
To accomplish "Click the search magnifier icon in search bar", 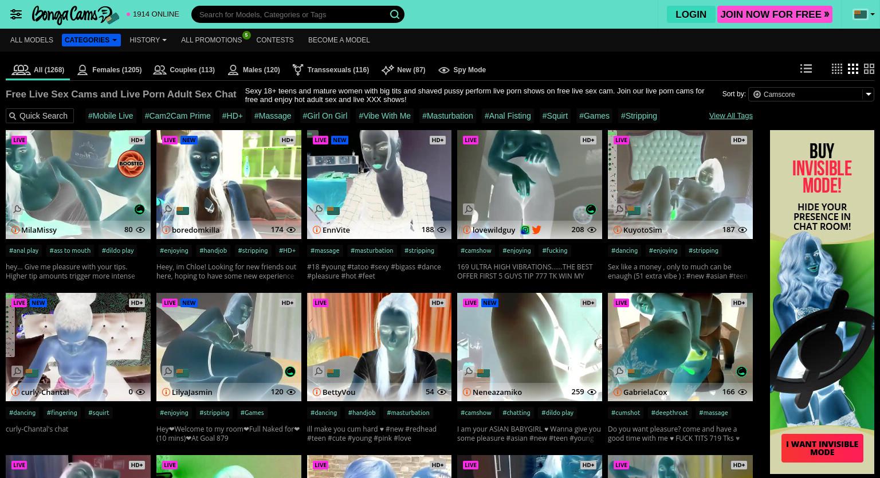I will pos(395,14).
